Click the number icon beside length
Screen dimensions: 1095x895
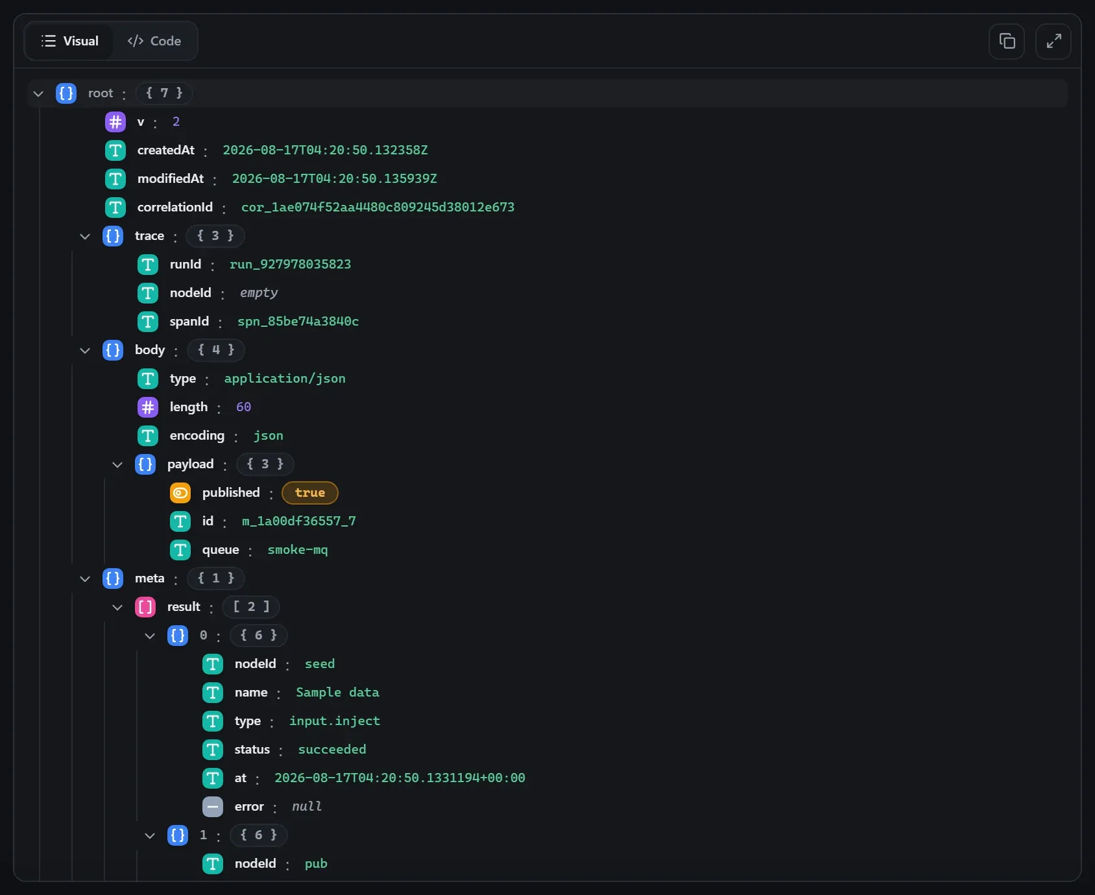[x=148, y=407]
